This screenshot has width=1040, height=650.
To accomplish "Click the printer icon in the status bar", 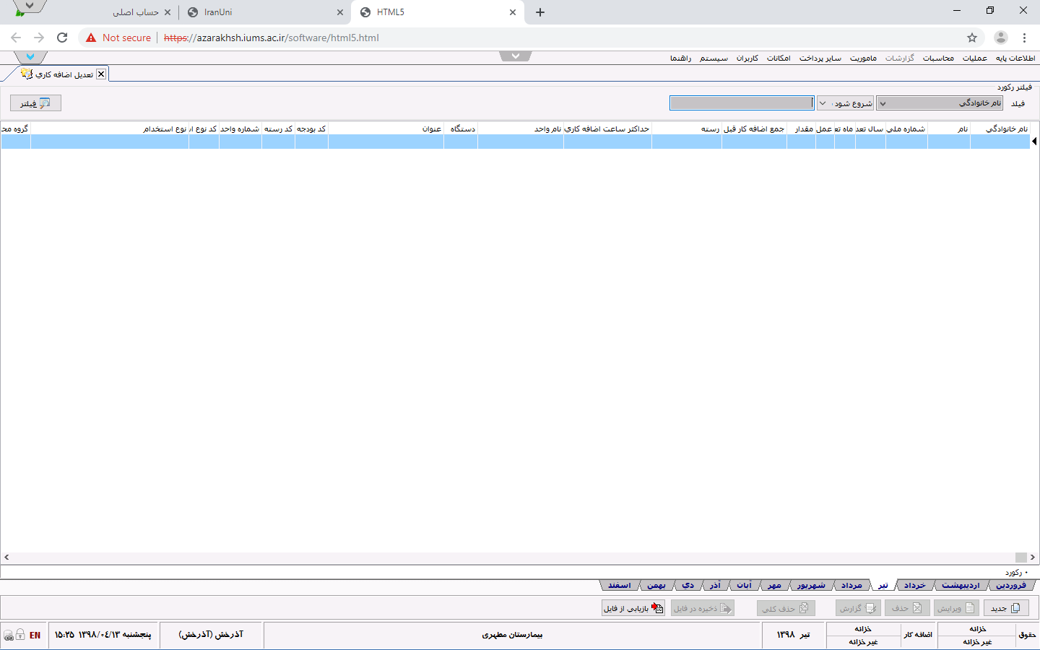I will pos(8,636).
